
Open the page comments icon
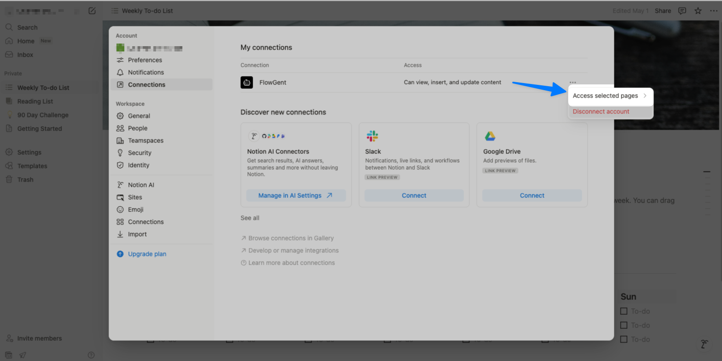click(682, 11)
